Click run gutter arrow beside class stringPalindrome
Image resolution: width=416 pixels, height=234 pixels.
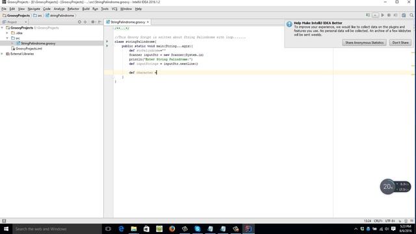click(x=107, y=42)
